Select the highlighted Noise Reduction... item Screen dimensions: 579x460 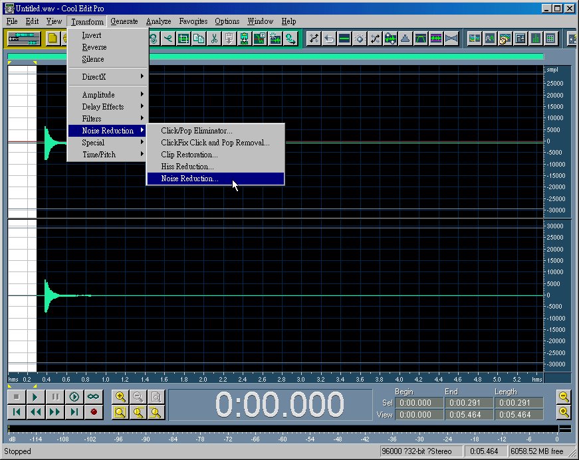coord(215,179)
